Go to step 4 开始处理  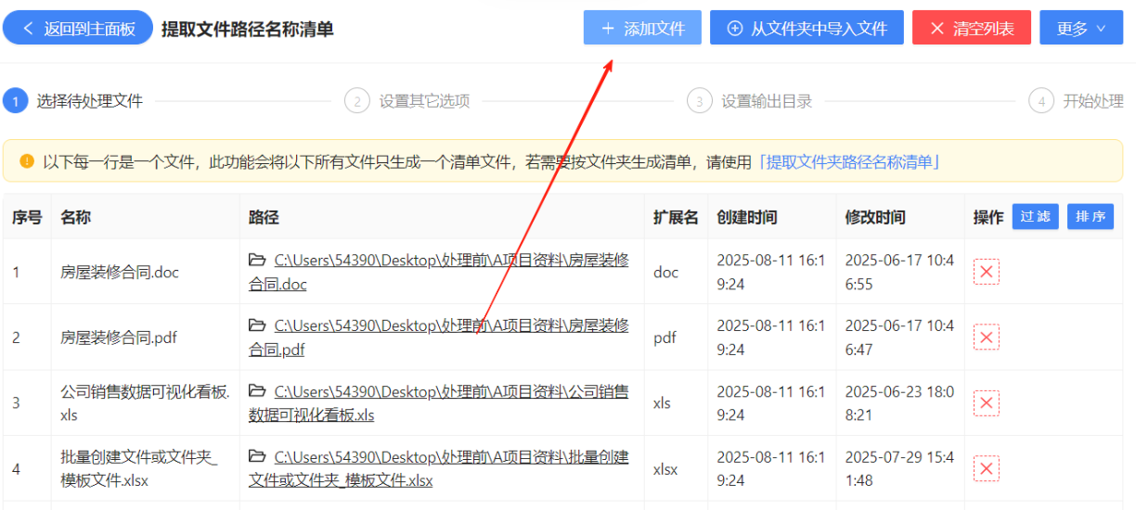pos(1077,101)
